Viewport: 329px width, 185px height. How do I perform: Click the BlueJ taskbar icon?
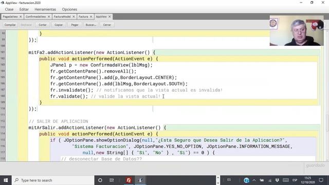point(140,180)
